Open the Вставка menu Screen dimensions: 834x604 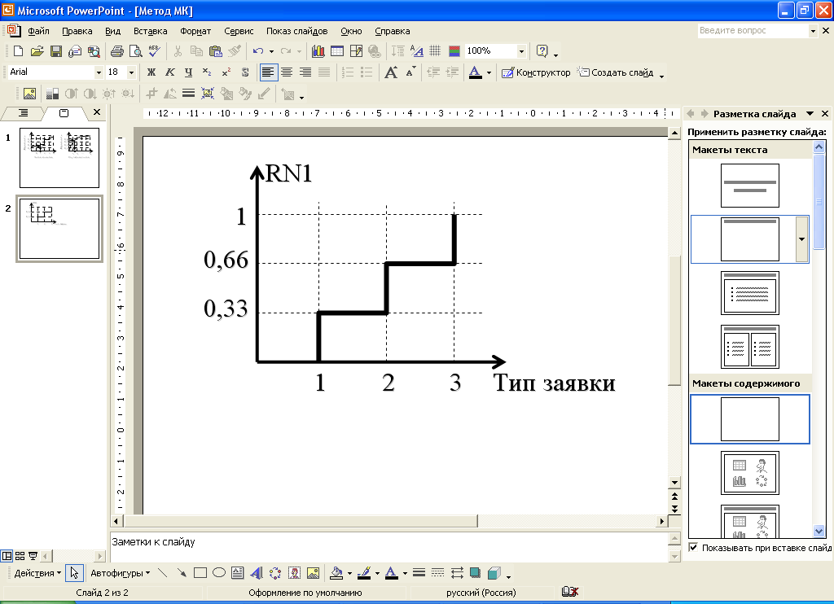pos(150,31)
